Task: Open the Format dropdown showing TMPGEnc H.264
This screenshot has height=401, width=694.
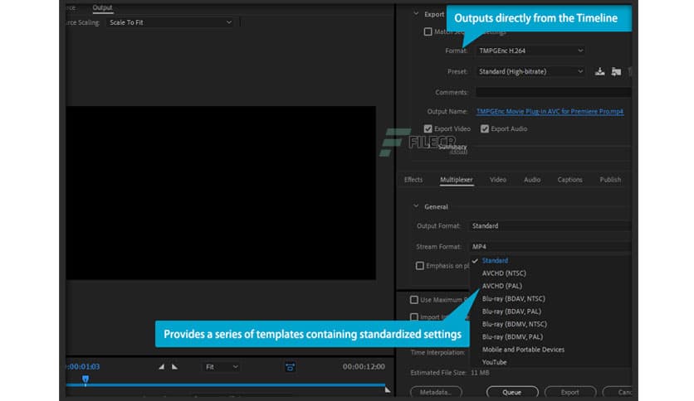Action: point(530,51)
